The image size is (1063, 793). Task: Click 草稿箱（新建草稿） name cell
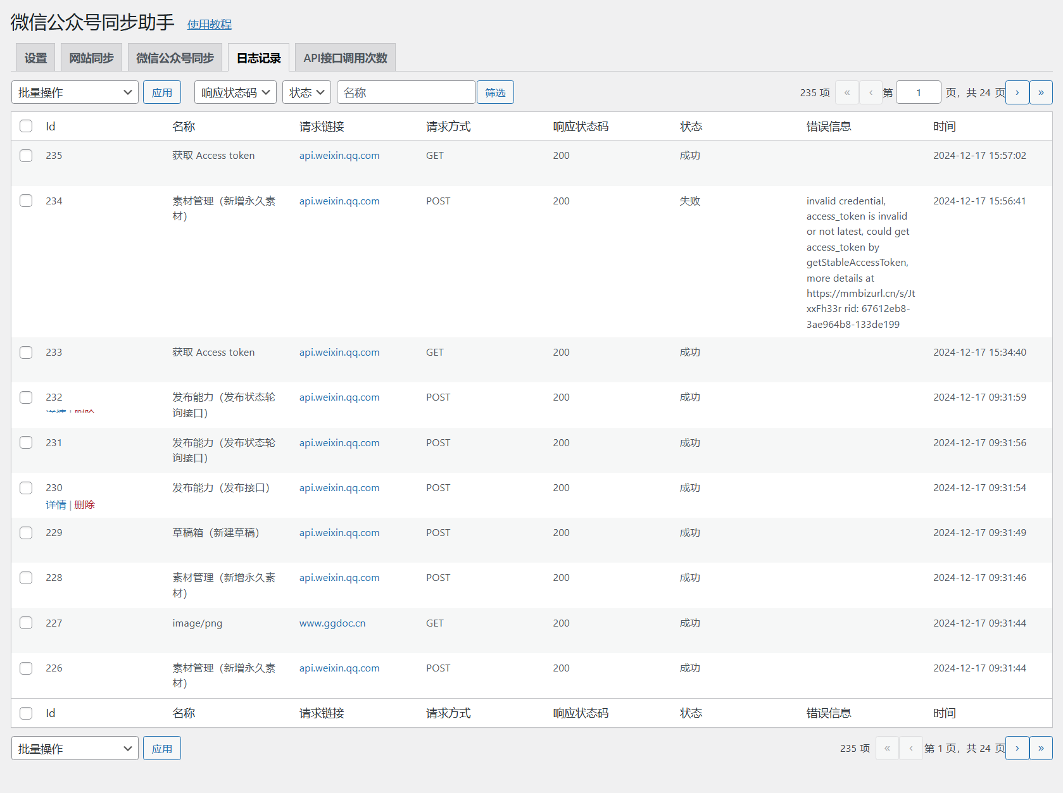pyautogui.click(x=216, y=533)
